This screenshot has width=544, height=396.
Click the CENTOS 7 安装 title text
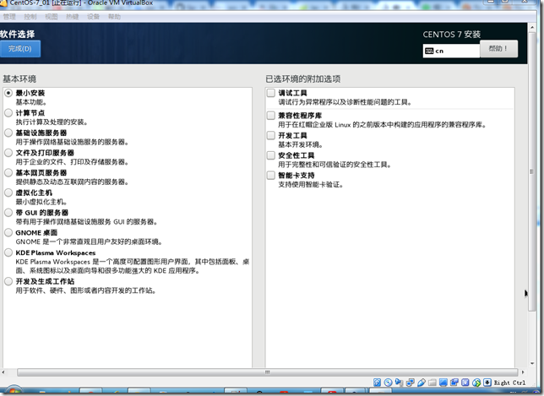451,35
